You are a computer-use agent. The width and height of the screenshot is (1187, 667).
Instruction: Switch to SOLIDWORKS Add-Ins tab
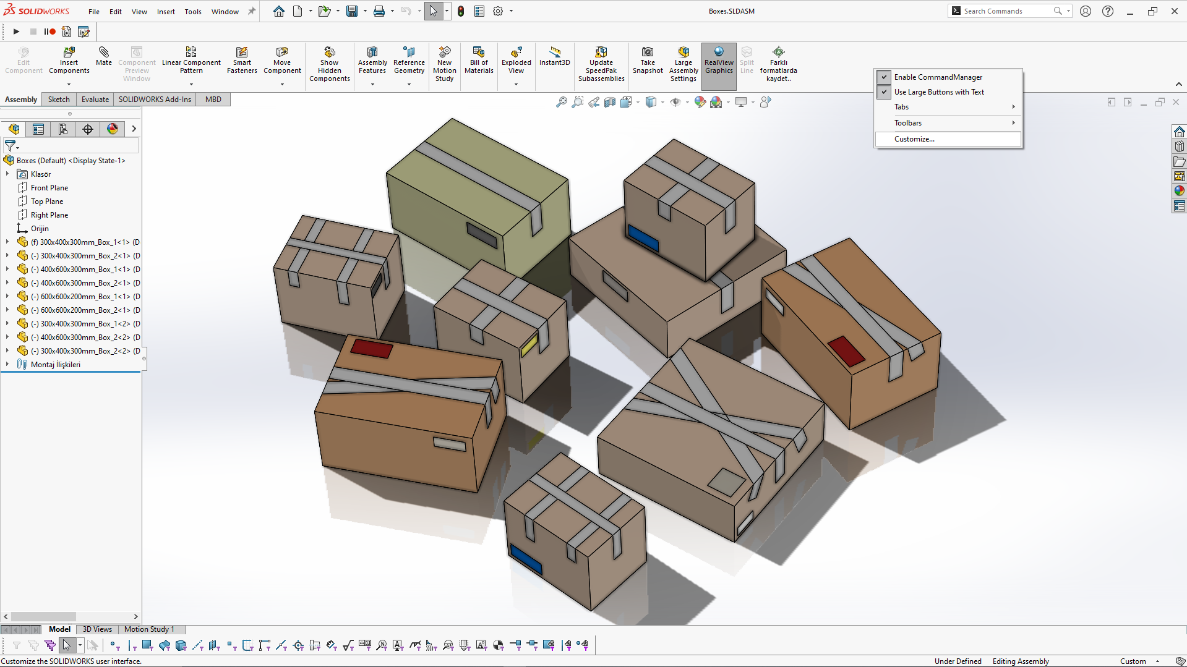tap(155, 100)
